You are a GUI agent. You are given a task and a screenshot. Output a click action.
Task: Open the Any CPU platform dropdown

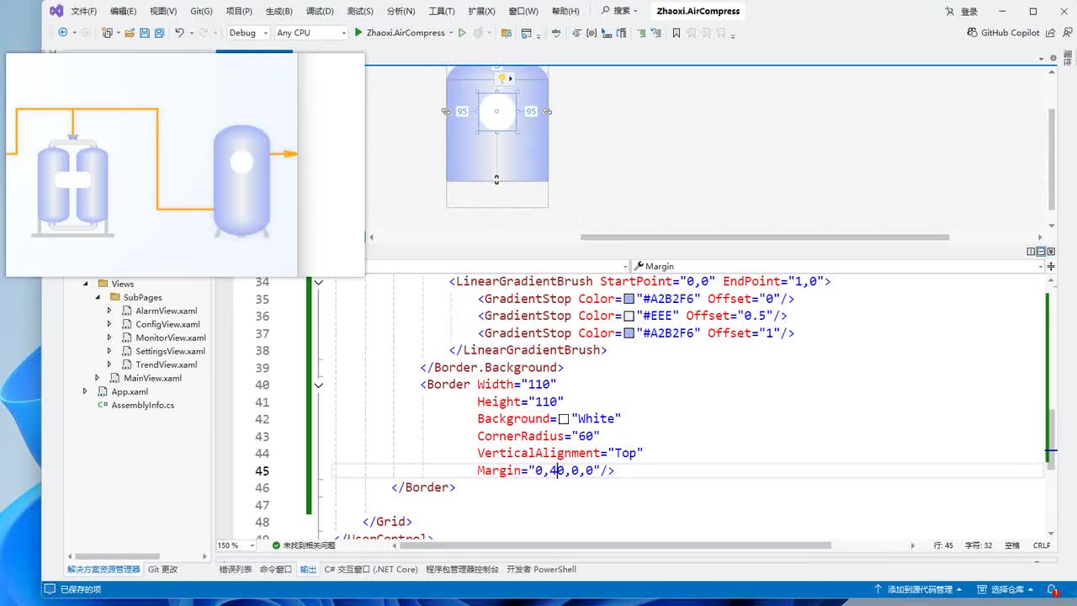[x=310, y=33]
